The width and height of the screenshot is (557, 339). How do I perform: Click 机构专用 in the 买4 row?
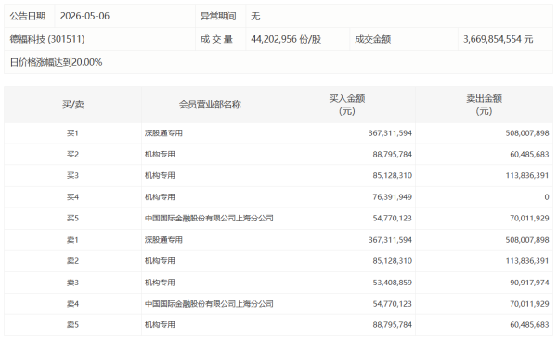(160, 196)
